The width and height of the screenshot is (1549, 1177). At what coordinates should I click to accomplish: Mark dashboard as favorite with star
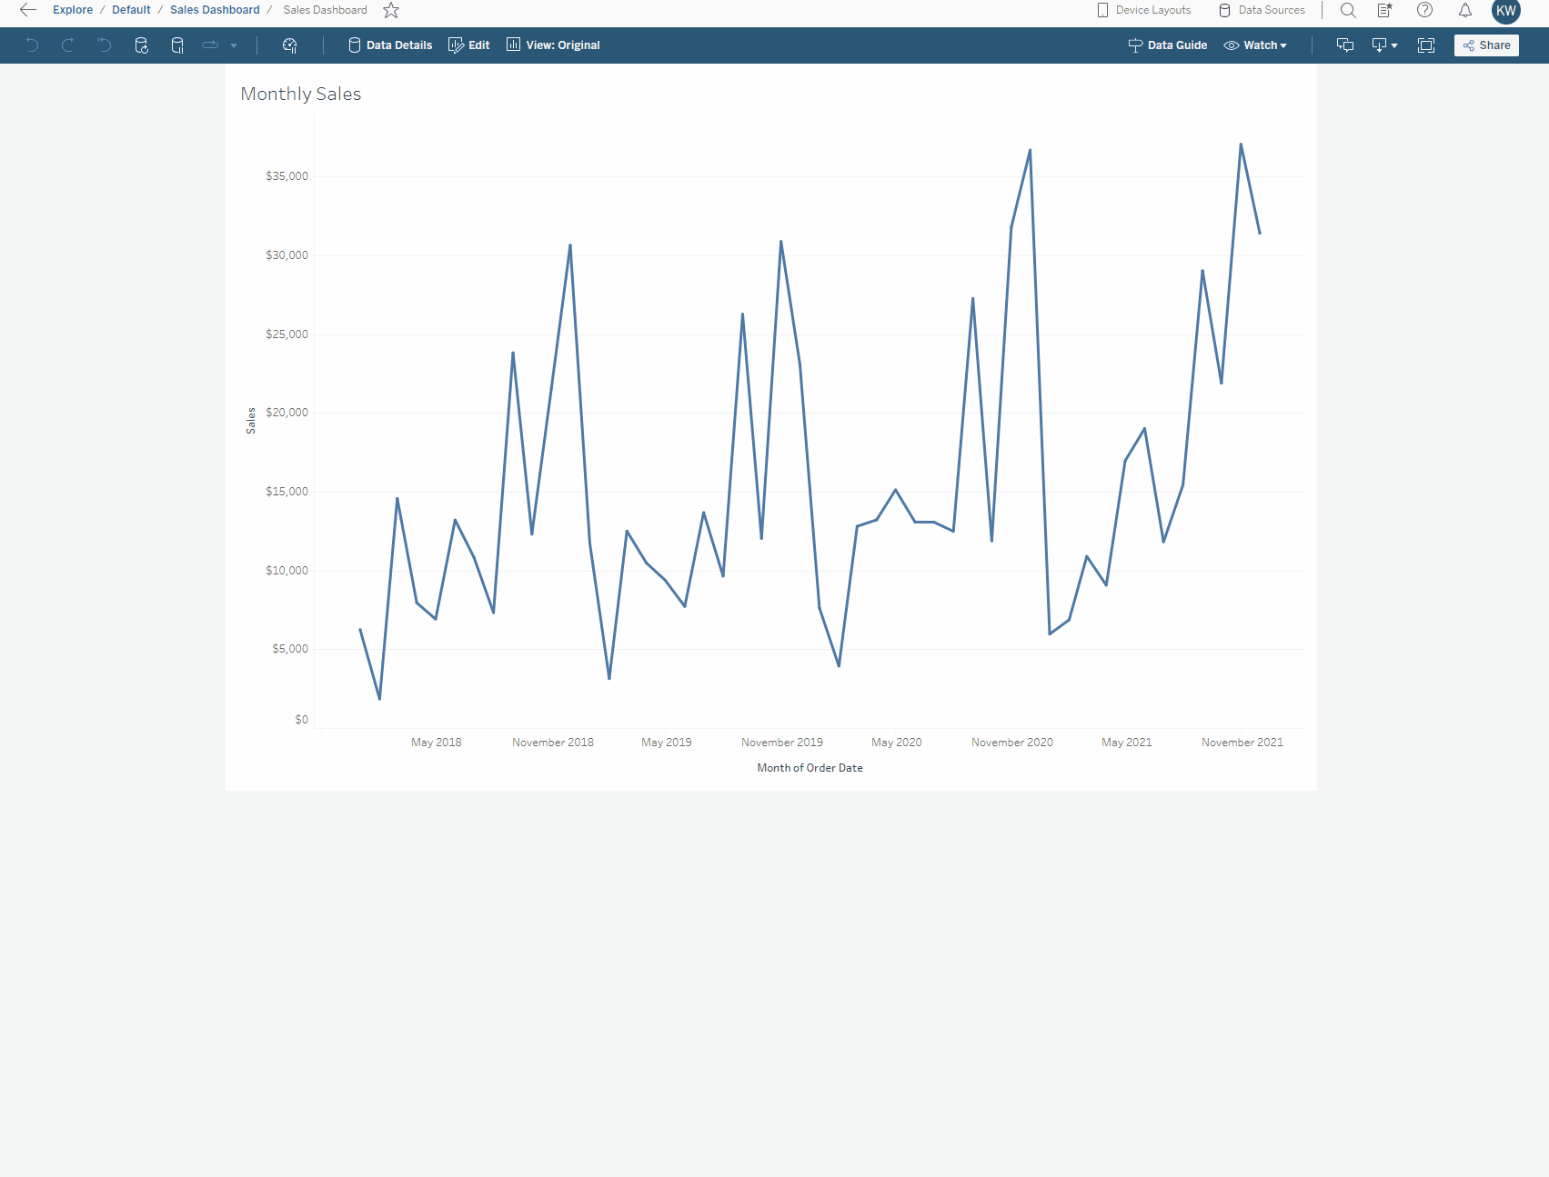coord(391,10)
